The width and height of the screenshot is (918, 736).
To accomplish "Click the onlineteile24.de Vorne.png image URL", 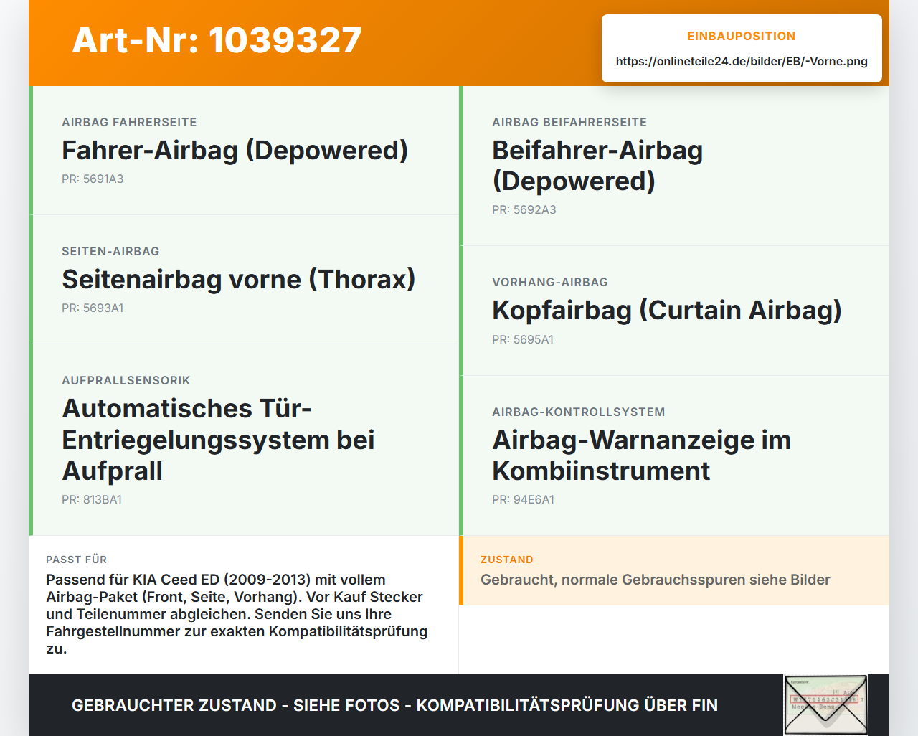I will tap(742, 61).
